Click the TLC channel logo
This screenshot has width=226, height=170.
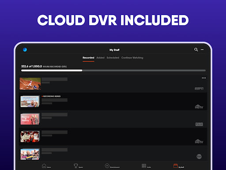[199, 124]
